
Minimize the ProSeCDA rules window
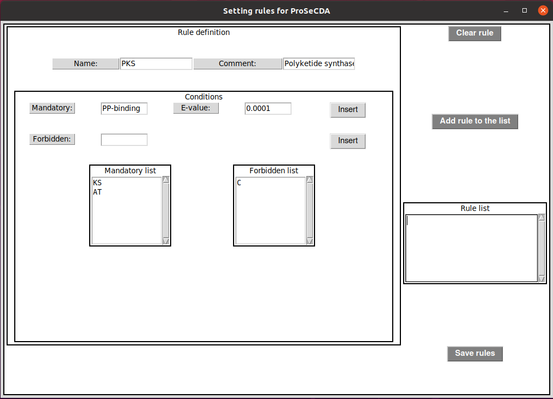506,11
